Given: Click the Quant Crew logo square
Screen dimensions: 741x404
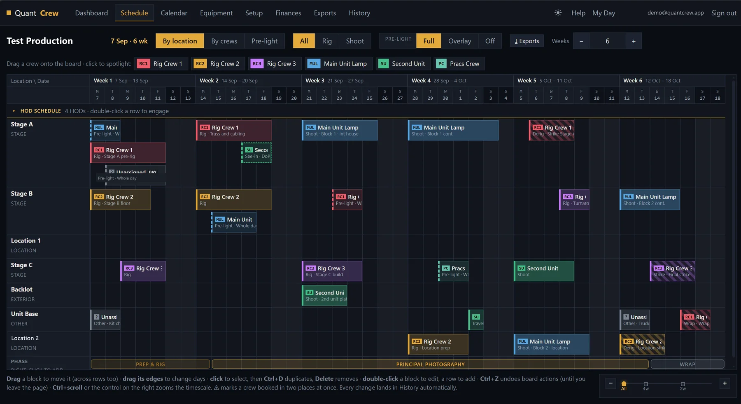Looking at the screenshot, I should (9, 13).
